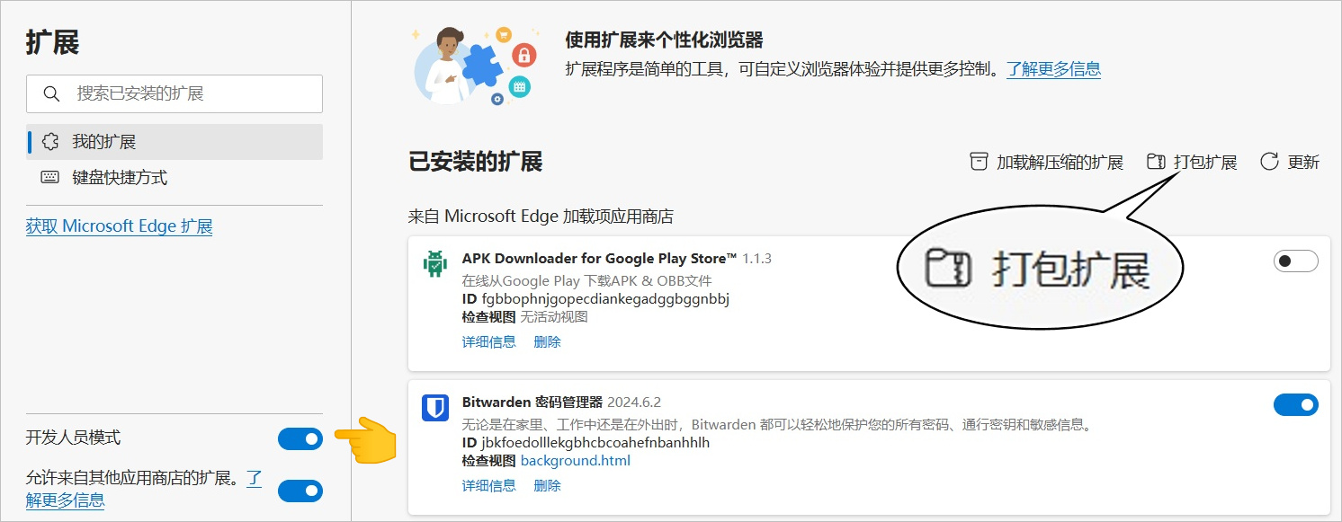Click the 我的扩展 puzzle icon
1342x522 pixels.
(x=51, y=142)
